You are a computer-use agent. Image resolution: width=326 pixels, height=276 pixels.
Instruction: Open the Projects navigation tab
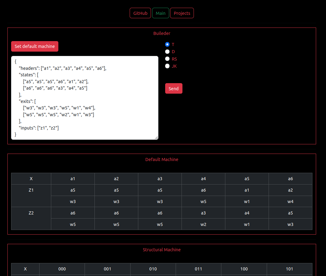coord(182,13)
